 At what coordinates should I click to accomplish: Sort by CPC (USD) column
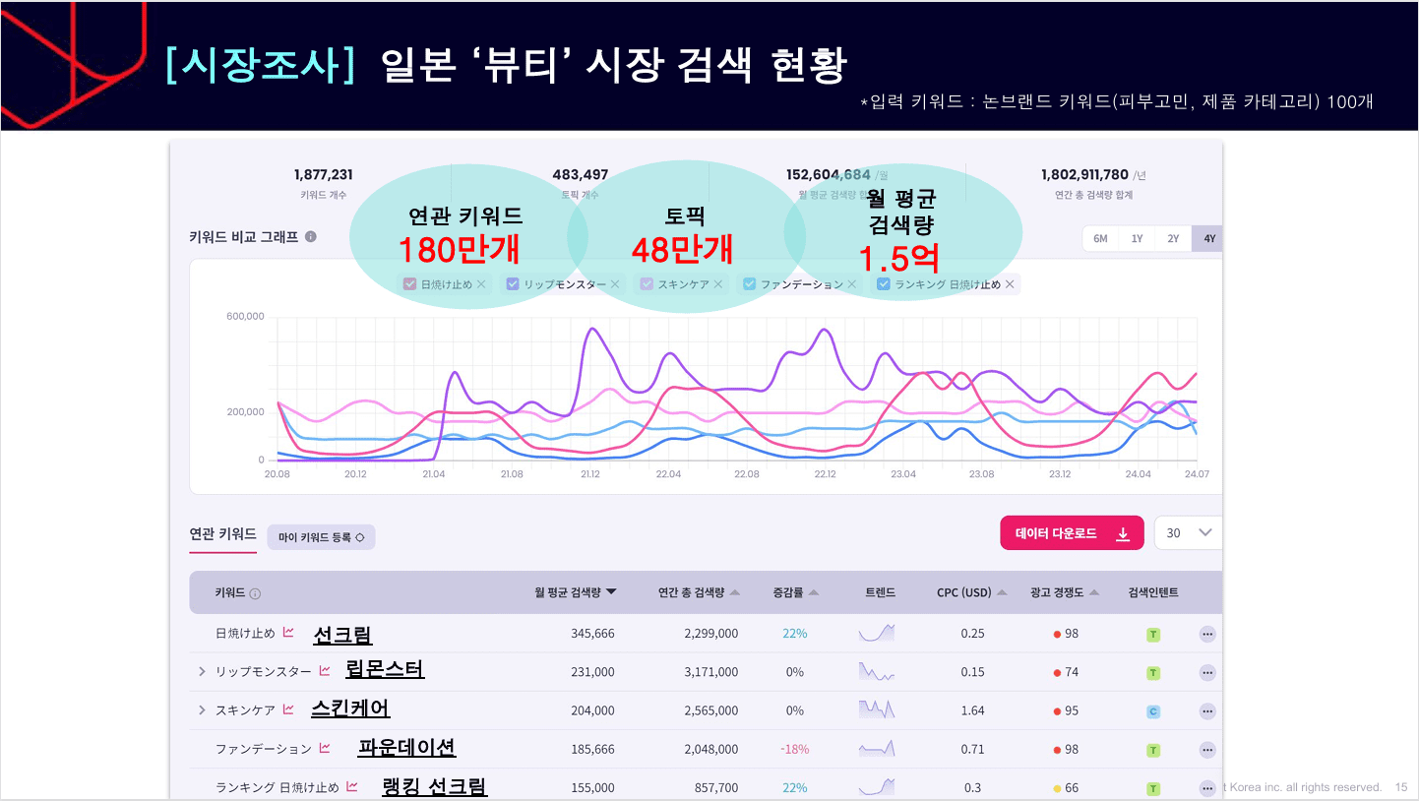[972, 592]
